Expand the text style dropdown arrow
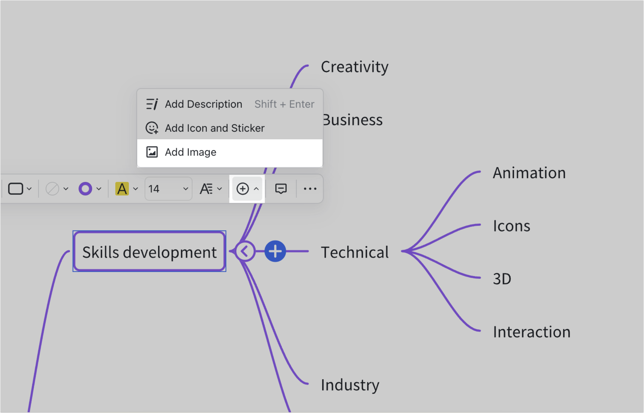The height and width of the screenshot is (413, 644). coord(220,189)
